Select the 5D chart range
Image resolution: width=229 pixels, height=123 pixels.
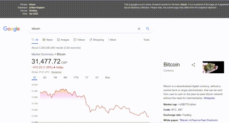tap(45, 78)
